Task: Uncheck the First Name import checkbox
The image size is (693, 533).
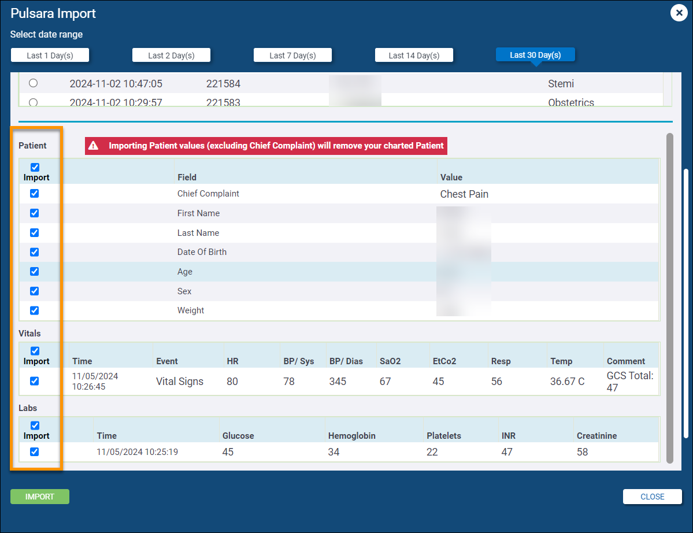Action: pyautogui.click(x=35, y=213)
